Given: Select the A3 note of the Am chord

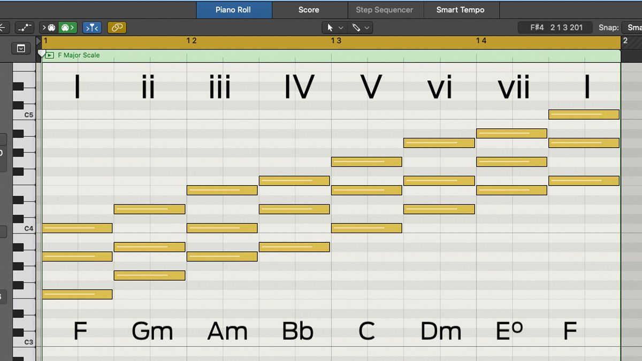Looking at the screenshot, I should tap(222, 257).
